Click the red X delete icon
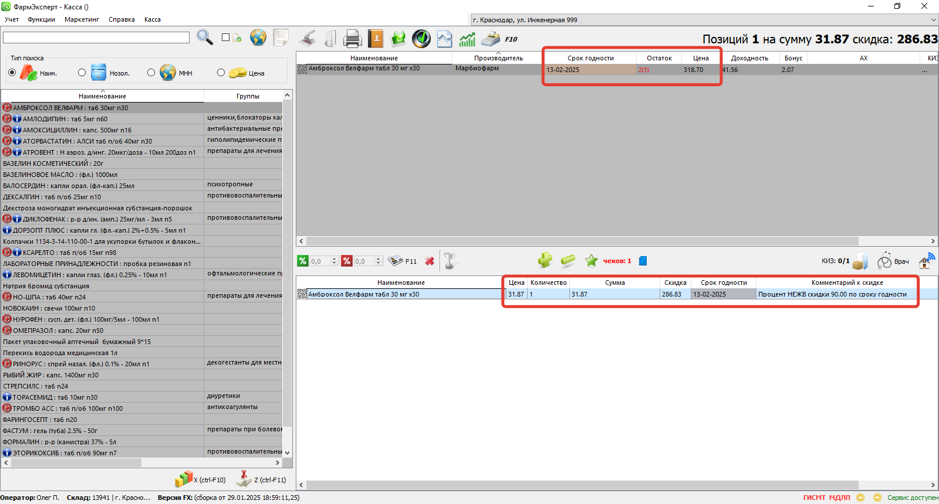 pyautogui.click(x=430, y=261)
